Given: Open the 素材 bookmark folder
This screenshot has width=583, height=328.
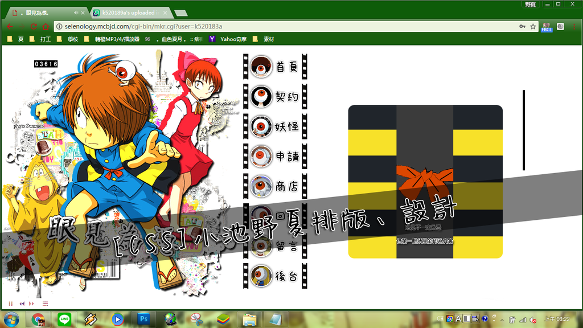Looking at the screenshot, I should tap(263, 39).
